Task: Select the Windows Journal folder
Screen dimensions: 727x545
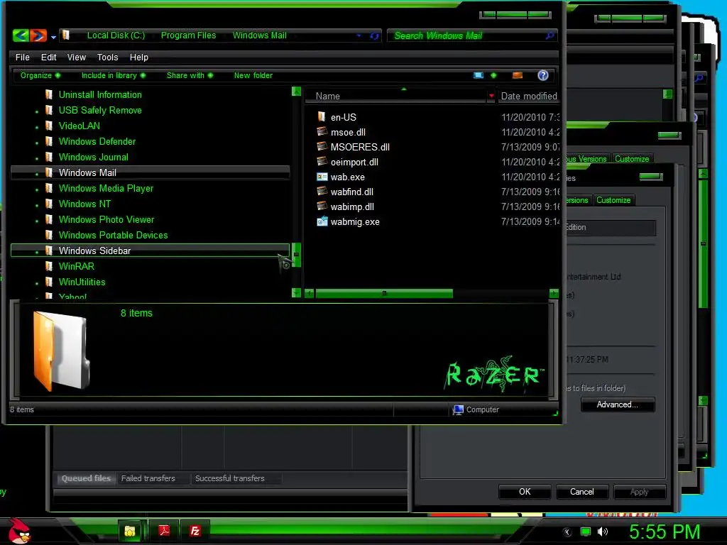Action: click(93, 157)
